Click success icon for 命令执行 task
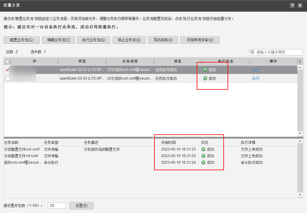Screen dimensions: 307x213 tap(204, 162)
